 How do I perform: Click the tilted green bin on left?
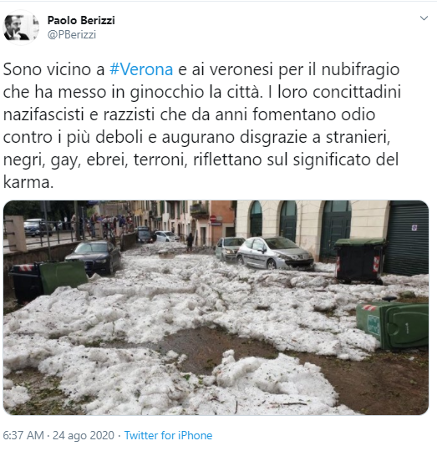click(63, 276)
